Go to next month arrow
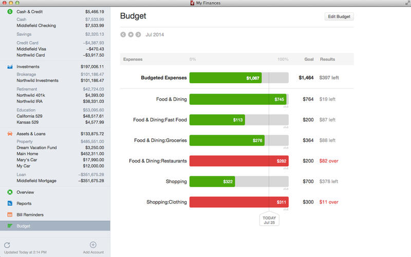The image size is (411, 257). [x=138, y=34]
